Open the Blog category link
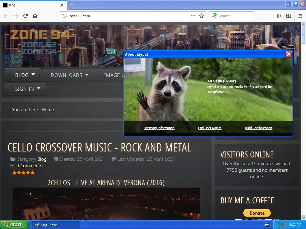The image size is (306, 229). [42, 159]
